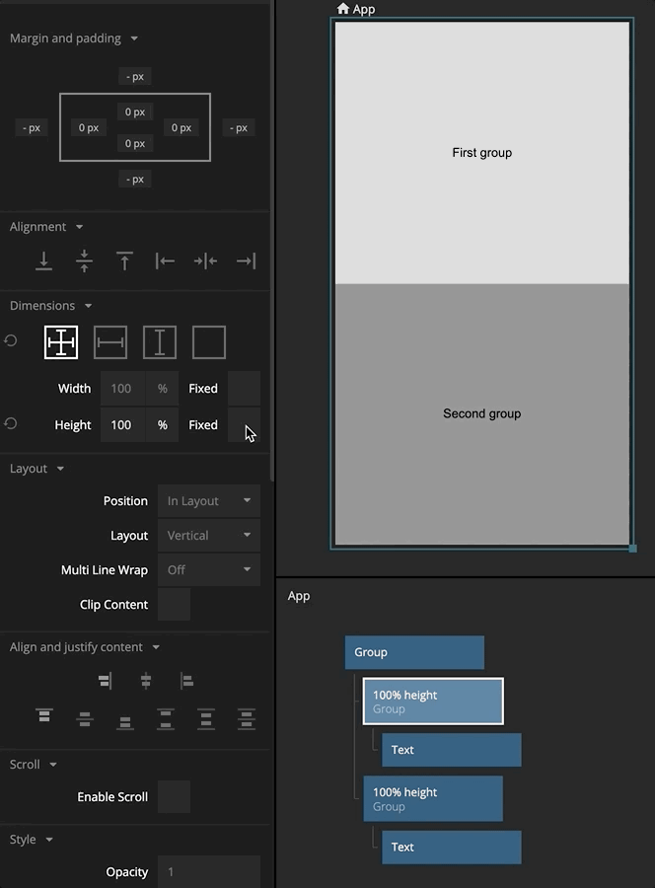
Task: Open the Multi Line Wrap dropdown
Action: click(x=209, y=570)
